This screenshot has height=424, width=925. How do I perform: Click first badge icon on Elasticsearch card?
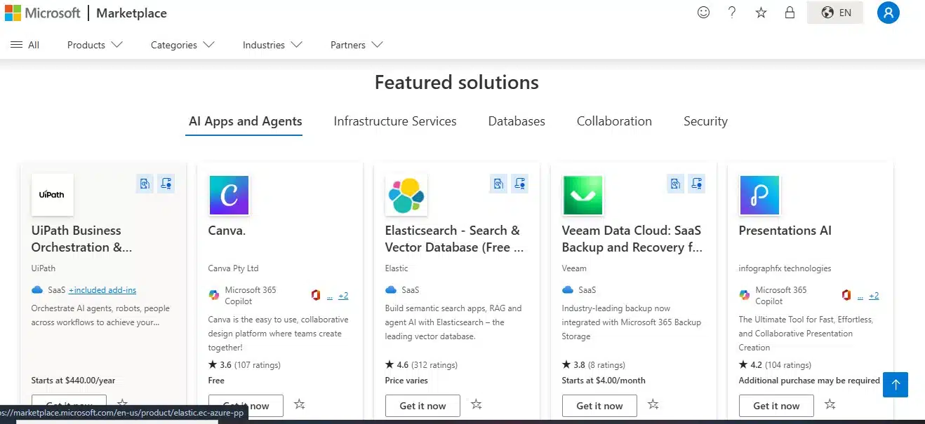point(498,184)
